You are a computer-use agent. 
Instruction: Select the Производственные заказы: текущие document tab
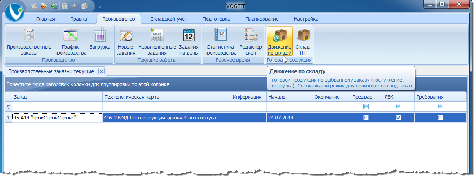51,72
